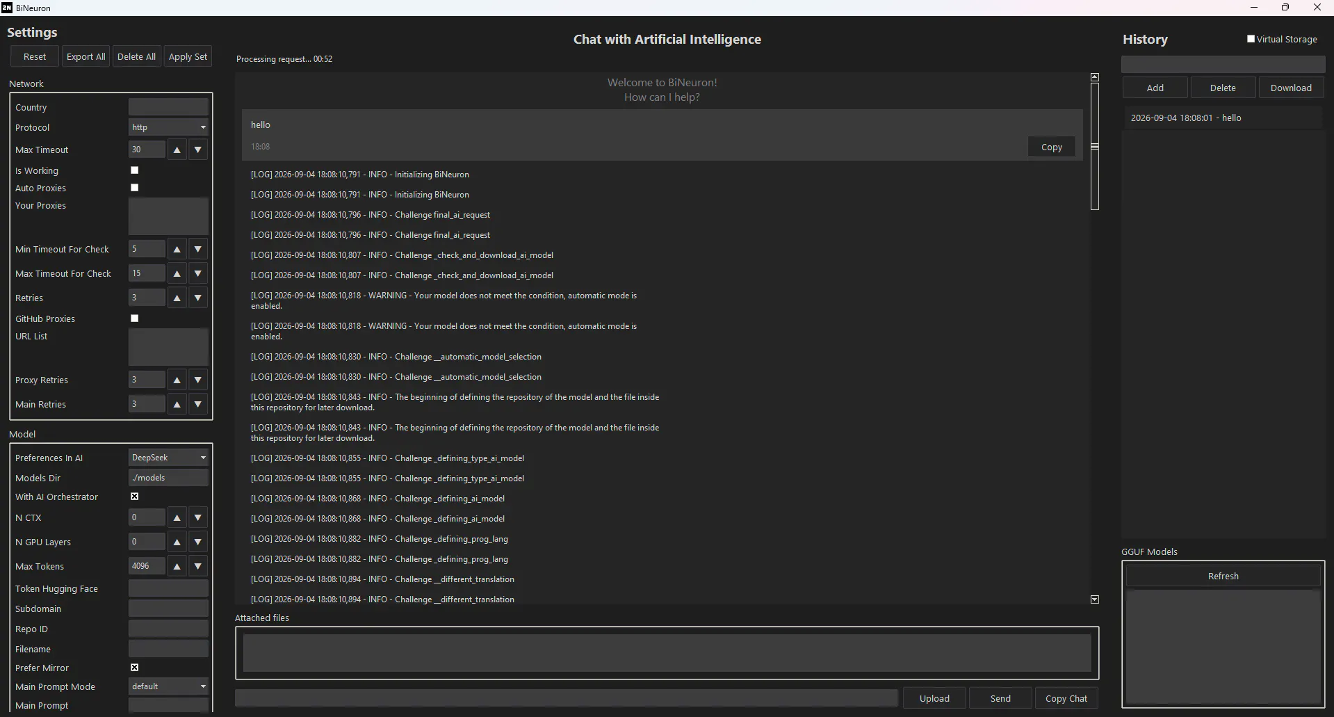
Task: Click chat scrollbar down arrow
Action: (1095, 599)
